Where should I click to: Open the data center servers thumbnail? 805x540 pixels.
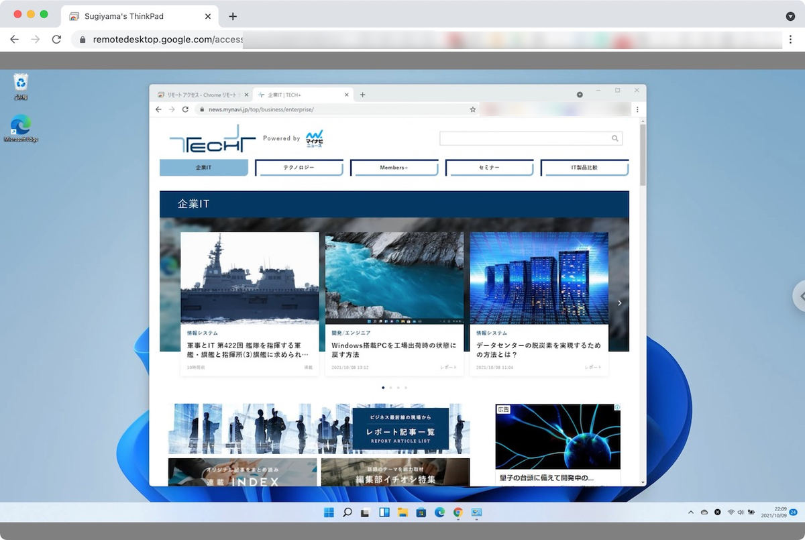point(539,278)
